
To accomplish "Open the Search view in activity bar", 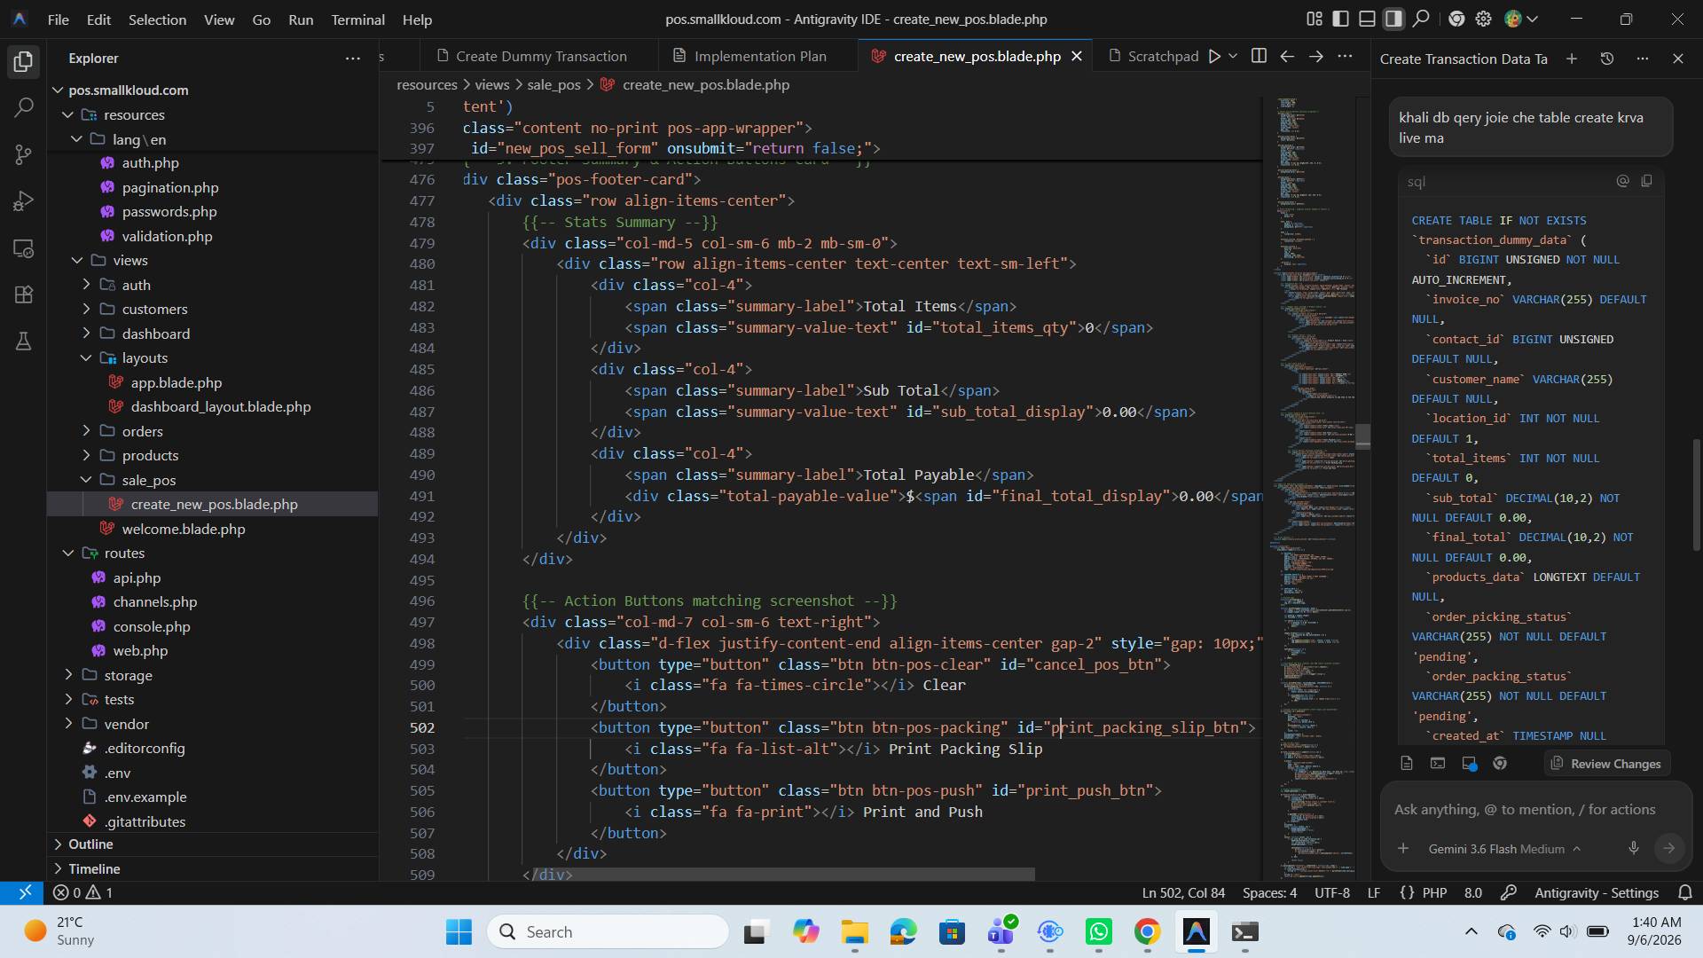I will [24, 108].
